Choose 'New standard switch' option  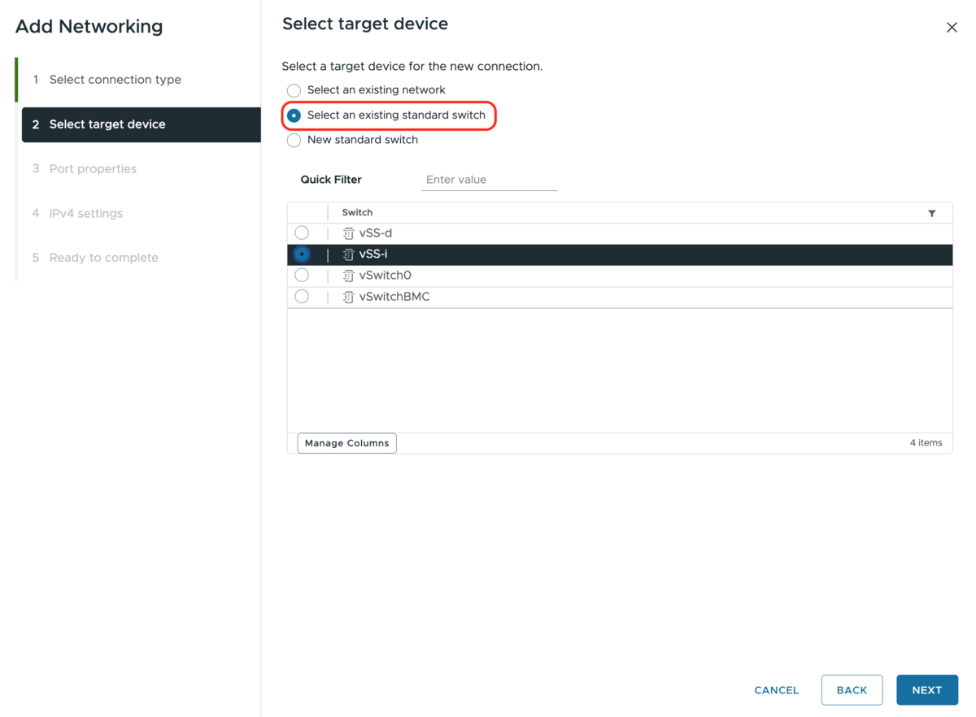click(x=294, y=141)
